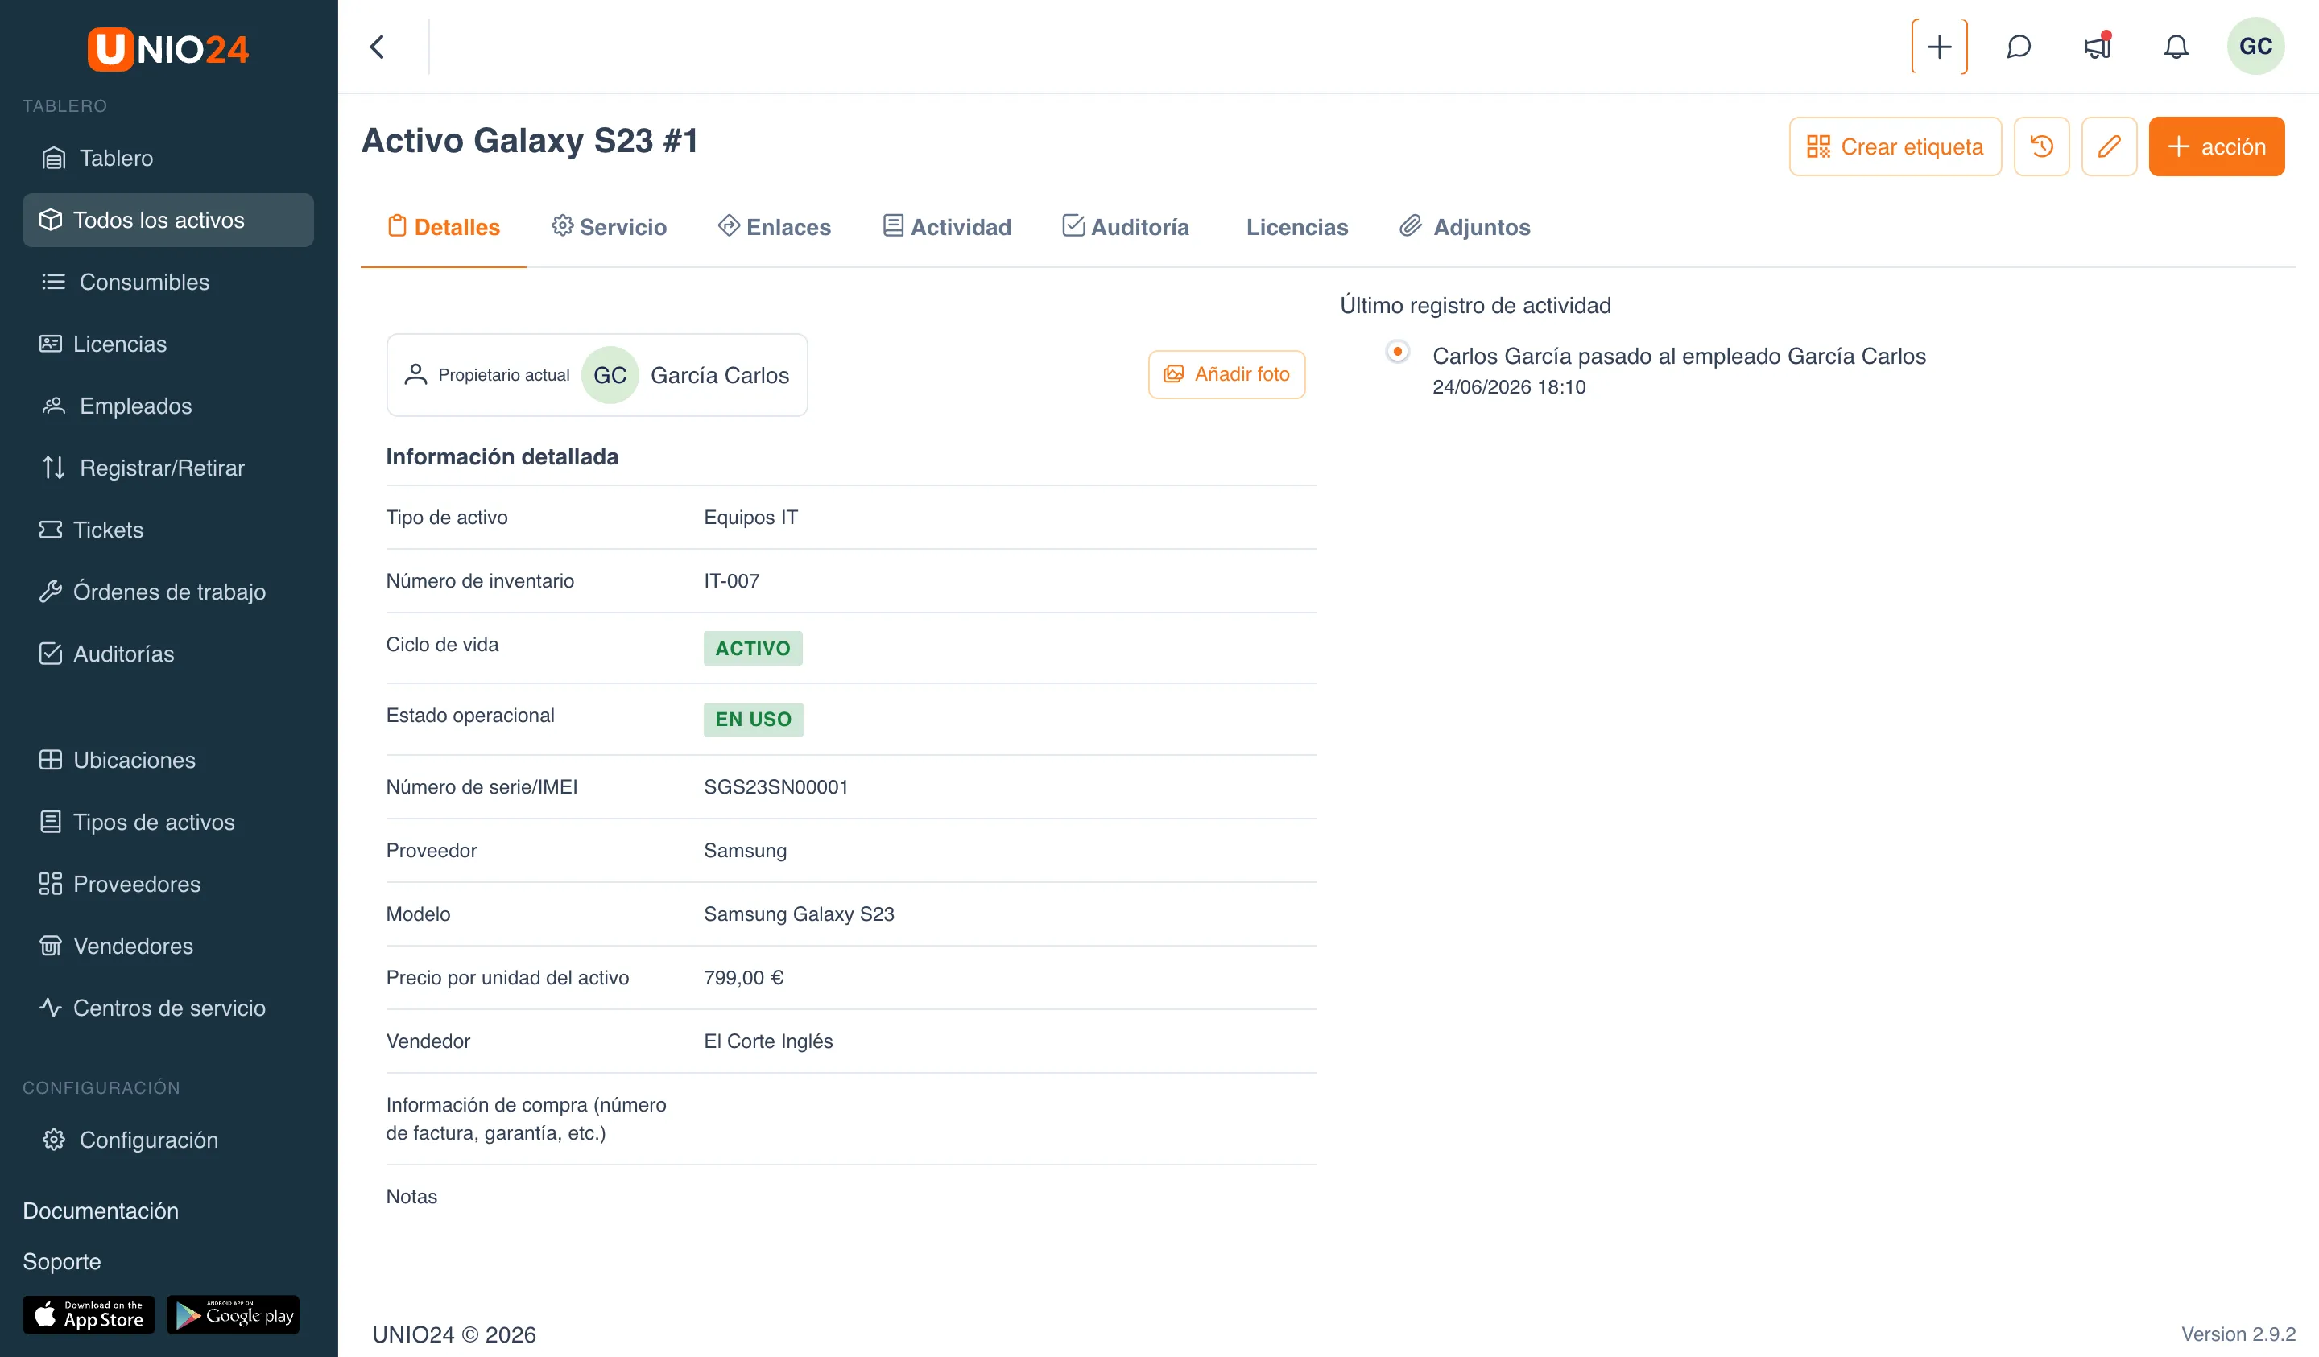The width and height of the screenshot is (2319, 1357).
Task: Click the Propietario actual label
Action: 503,375
